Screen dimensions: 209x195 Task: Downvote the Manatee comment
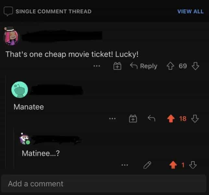tap(195, 119)
